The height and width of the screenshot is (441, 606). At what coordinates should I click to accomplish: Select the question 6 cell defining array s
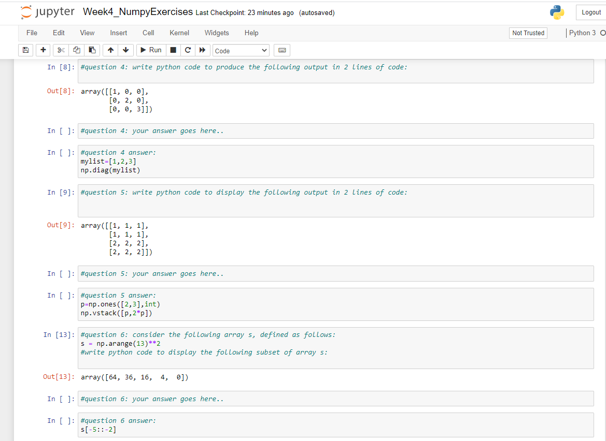[x=335, y=348]
